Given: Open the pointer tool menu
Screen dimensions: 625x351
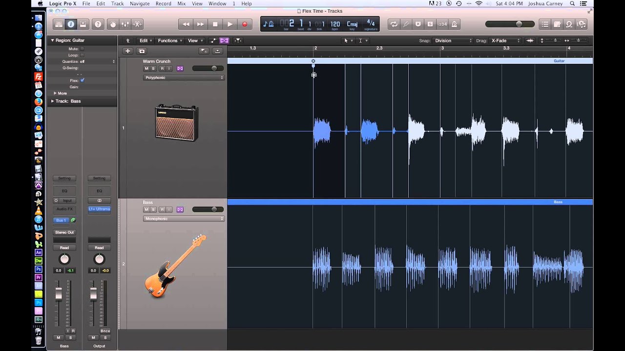Looking at the screenshot, I should pyautogui.click(x=349, y=40).
